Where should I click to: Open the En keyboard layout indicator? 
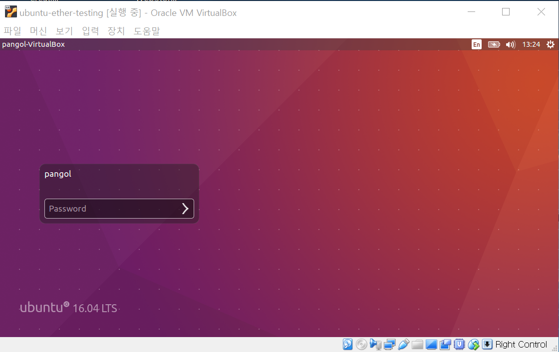tap(476, 44)
